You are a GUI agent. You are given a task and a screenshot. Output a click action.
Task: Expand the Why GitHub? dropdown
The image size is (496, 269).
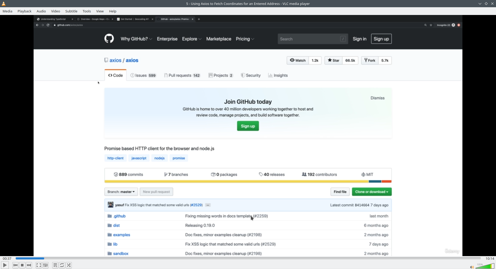pyautogui.click(x=136, y=39)
